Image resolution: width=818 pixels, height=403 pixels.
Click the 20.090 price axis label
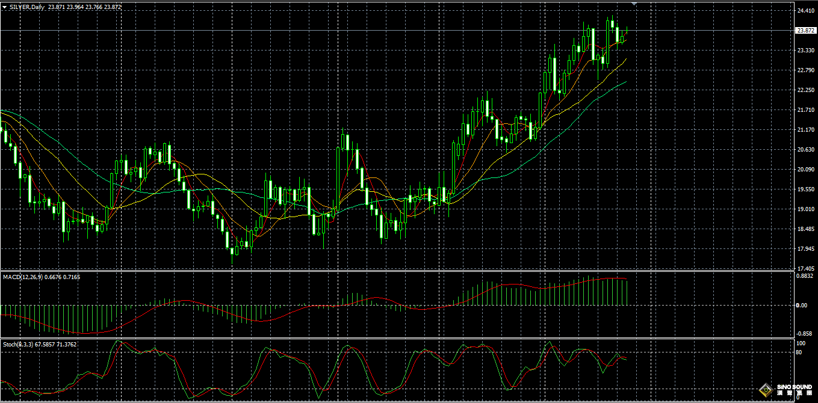[x=805, y=170]
